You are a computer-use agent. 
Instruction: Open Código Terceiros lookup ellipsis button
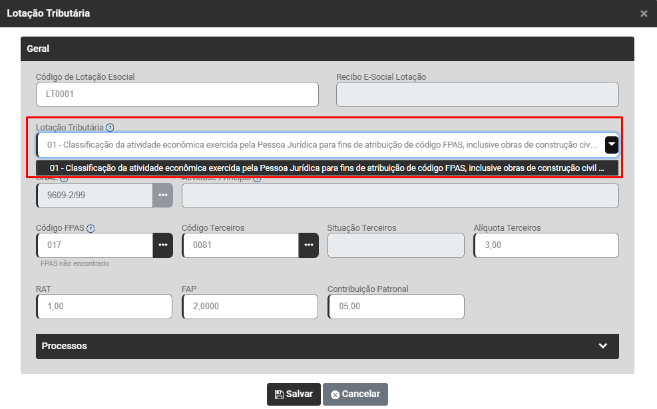tap(309, 245)
